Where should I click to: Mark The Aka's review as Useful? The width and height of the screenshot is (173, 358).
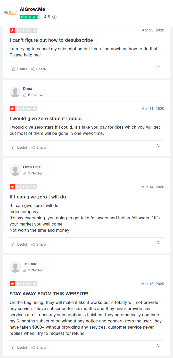click(19, 347)
